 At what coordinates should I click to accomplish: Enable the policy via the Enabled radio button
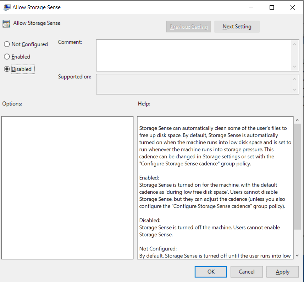pos(6,56)
